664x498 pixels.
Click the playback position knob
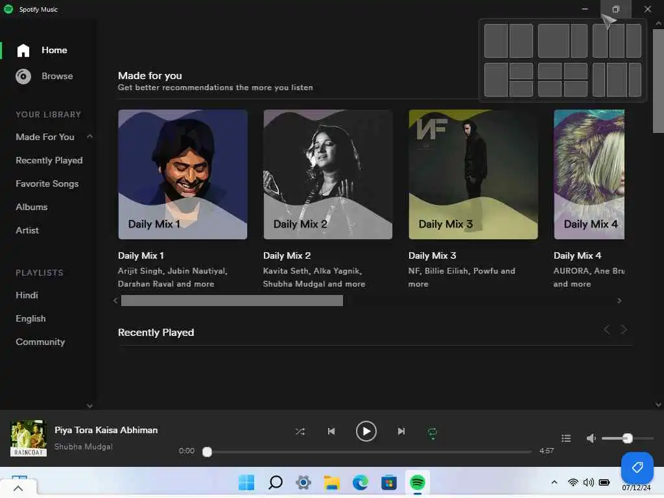click(x=207, y=452)
